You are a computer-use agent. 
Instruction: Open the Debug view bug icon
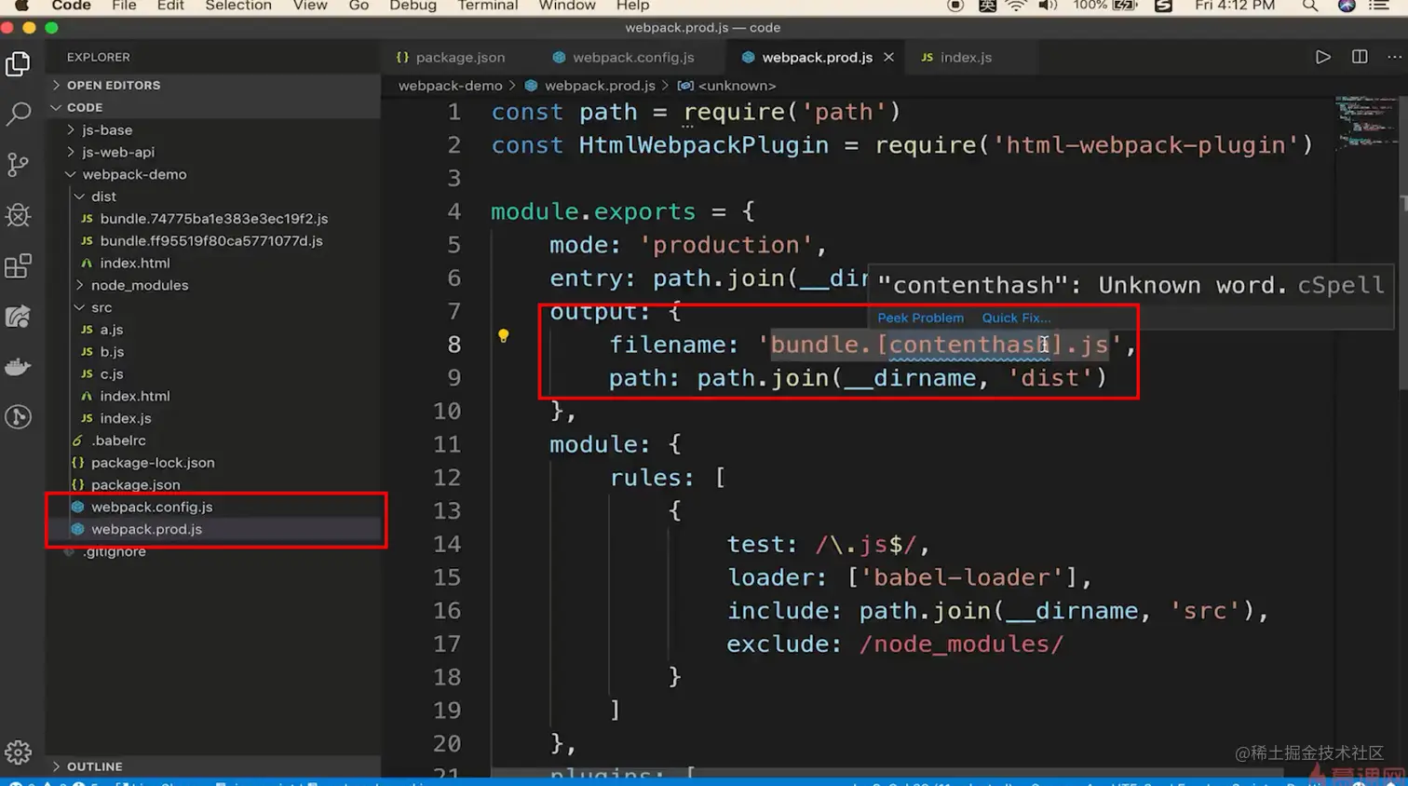(x=18, y=215)
